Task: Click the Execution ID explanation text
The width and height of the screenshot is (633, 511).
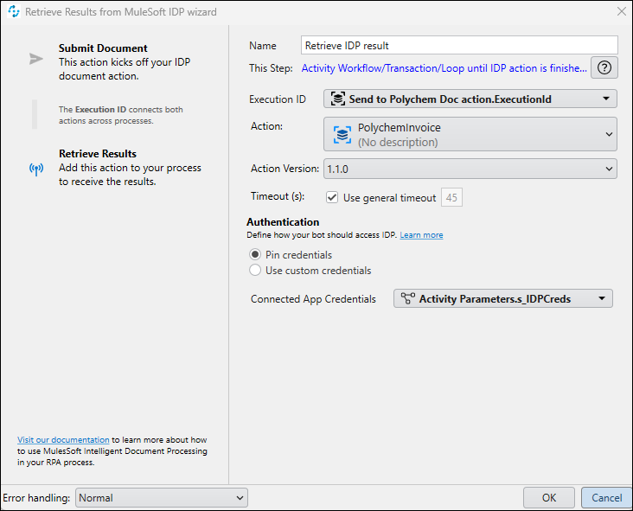Action: point(121,115)
